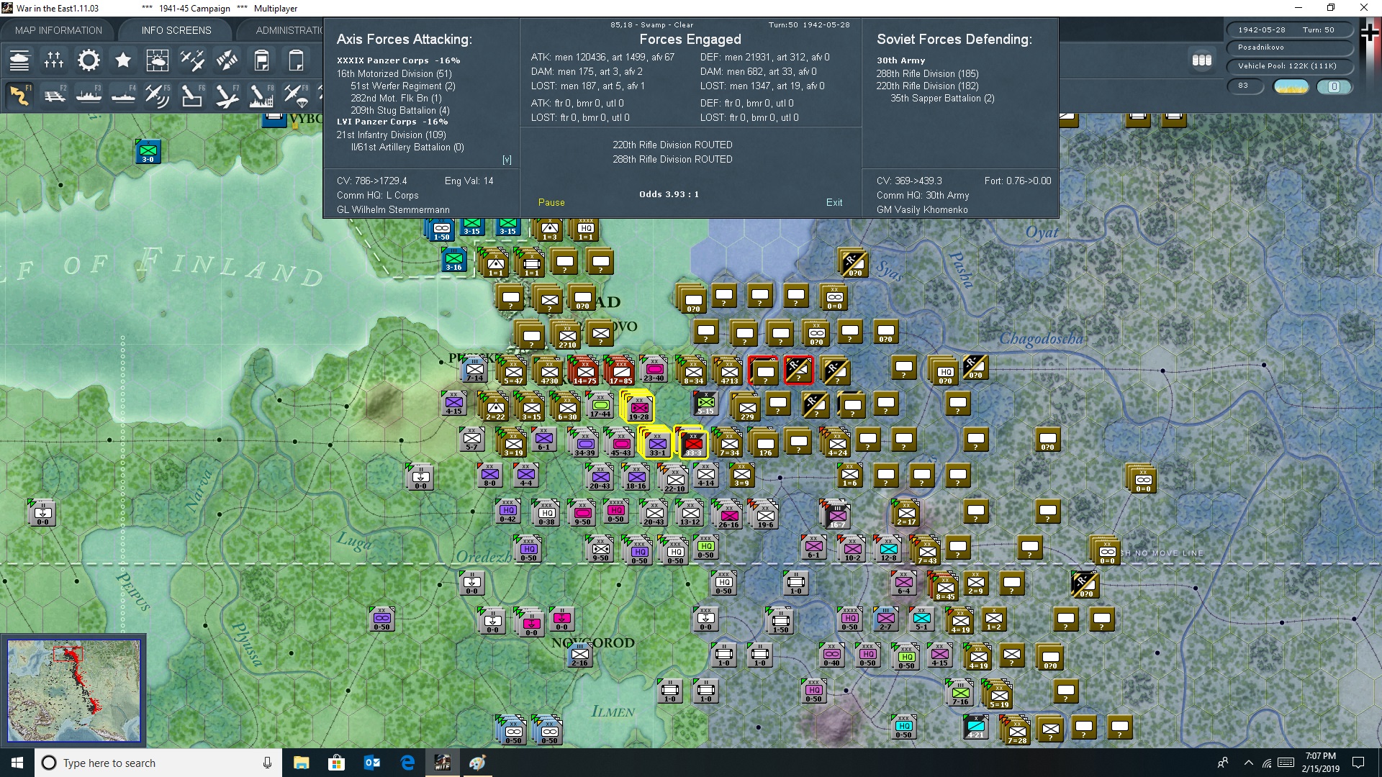Open the losses screen with crosses icon
Image resolution: width=1382 pixels, height=777 pixels.
click(54, 60)
